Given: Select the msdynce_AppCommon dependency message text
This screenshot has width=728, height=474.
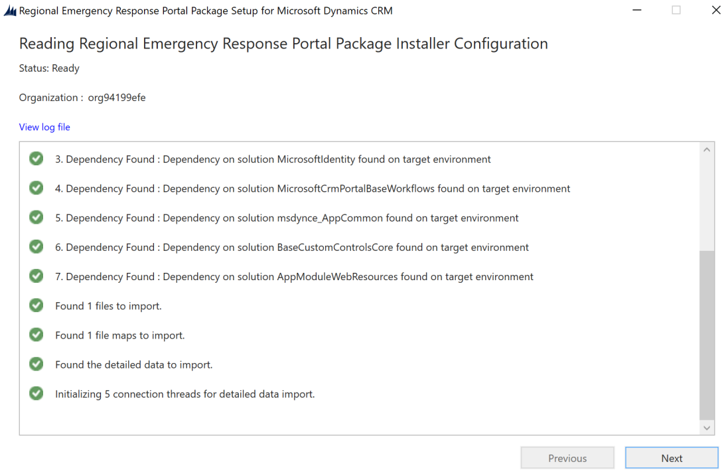Looking at the screenshot, I should click(287, 218).
